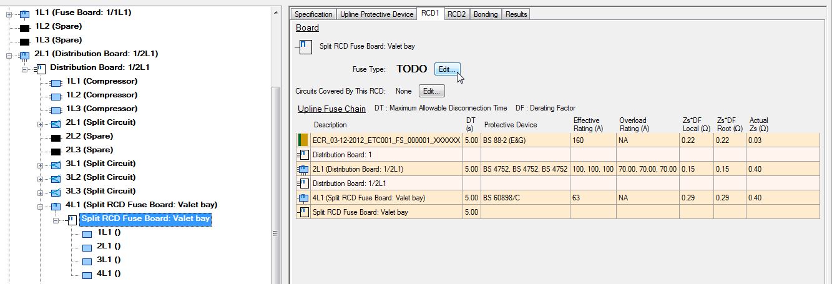Click the circuit icon beside 4L1 () under Valet bay

87,275
